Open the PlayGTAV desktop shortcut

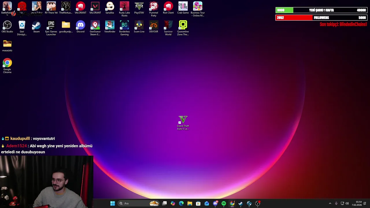click(139, 8)
